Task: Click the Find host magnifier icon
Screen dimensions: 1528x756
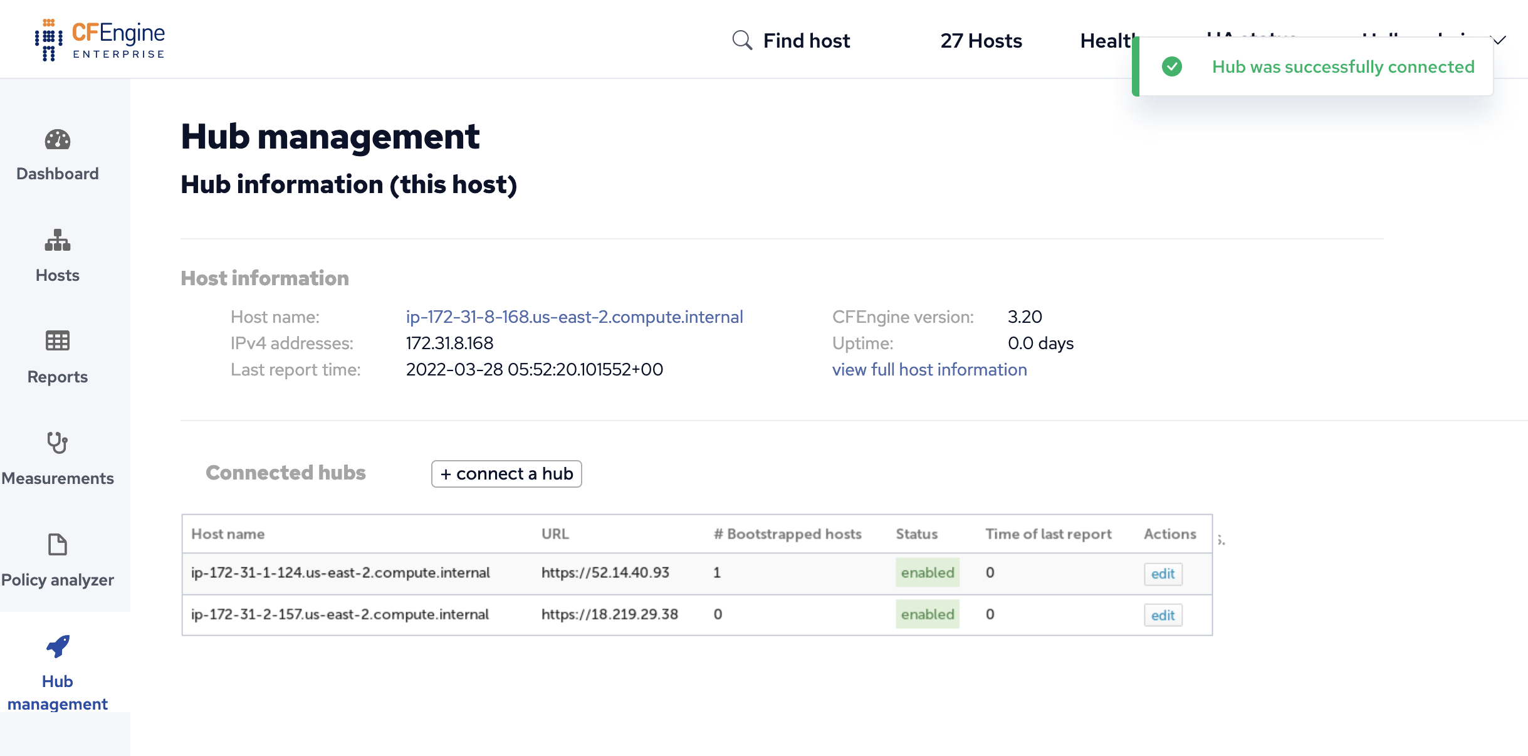Action: (742, 40)
